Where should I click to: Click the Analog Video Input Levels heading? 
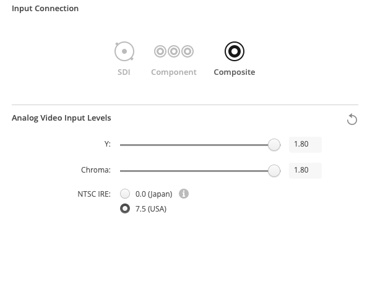pos(61,118)
